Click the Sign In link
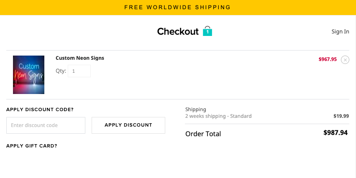Screen dimensions: 356x178 (340, 31)
